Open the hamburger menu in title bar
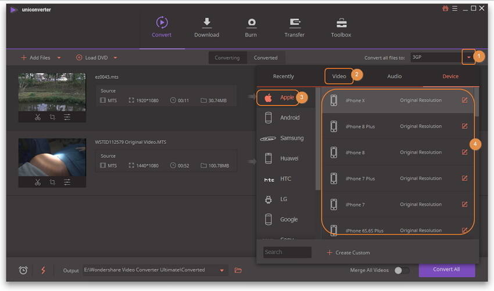The width and height of the screenshot is (494, 291). [x=454, y=9]
